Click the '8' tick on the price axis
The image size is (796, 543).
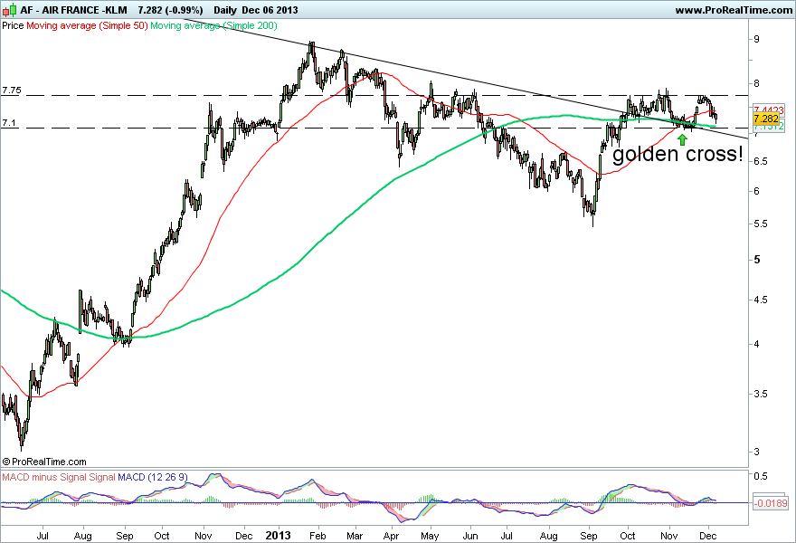point(757,83)
